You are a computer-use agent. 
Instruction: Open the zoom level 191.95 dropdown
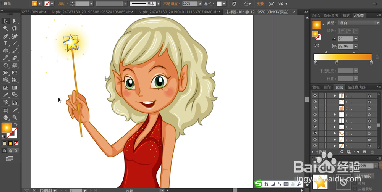[55, 190]
